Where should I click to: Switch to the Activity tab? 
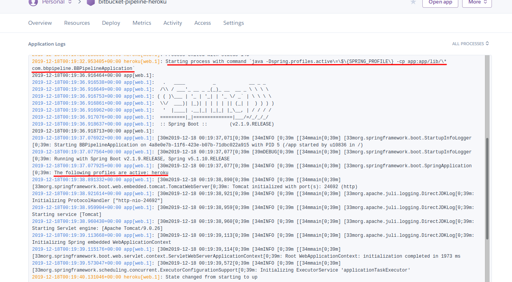(172, 23)
